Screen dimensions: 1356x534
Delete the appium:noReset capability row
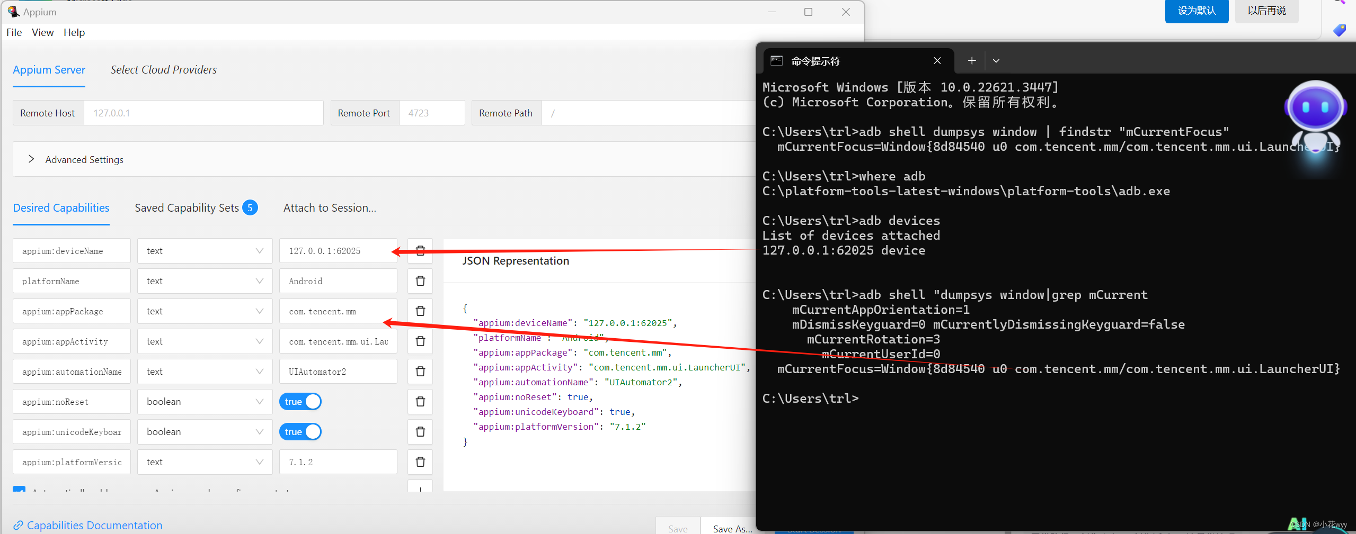click(x=420, y=402)
